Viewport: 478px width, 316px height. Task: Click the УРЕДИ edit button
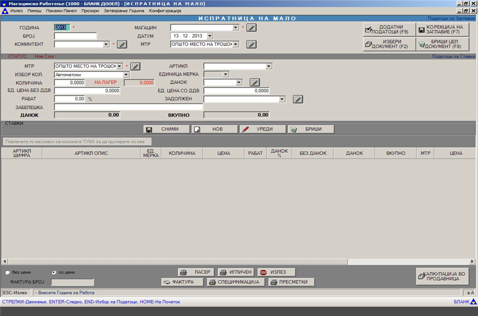coord(263,129)
